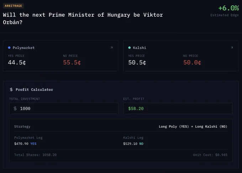The height and width of the screenshot is (173, 242).
Task: Click the Total Investment input showing 1000
Action: click(64, 109)
